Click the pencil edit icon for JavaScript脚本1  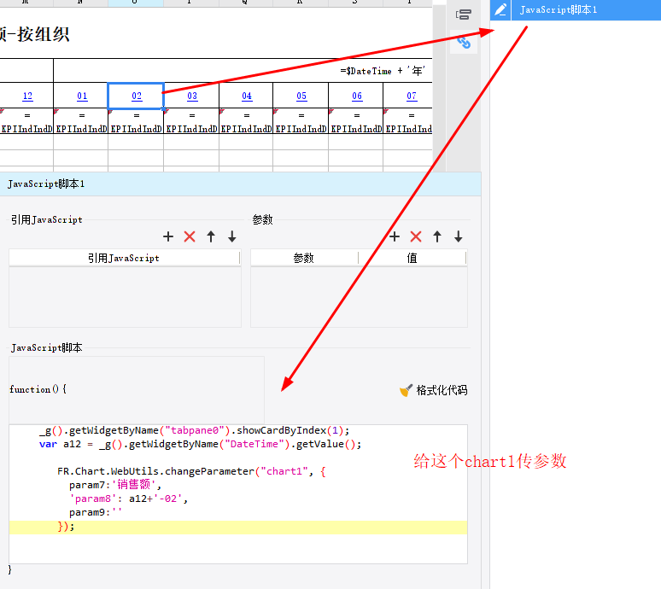500,9
